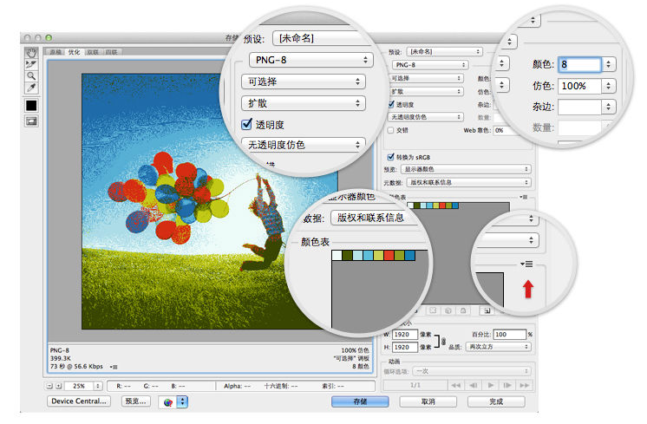Click the green window zoom button
647x424 pixels.
pyautogui.click(x=49, y=37)
